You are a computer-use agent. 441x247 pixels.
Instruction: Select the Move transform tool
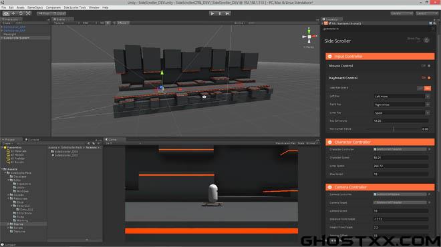click(13, 13)
